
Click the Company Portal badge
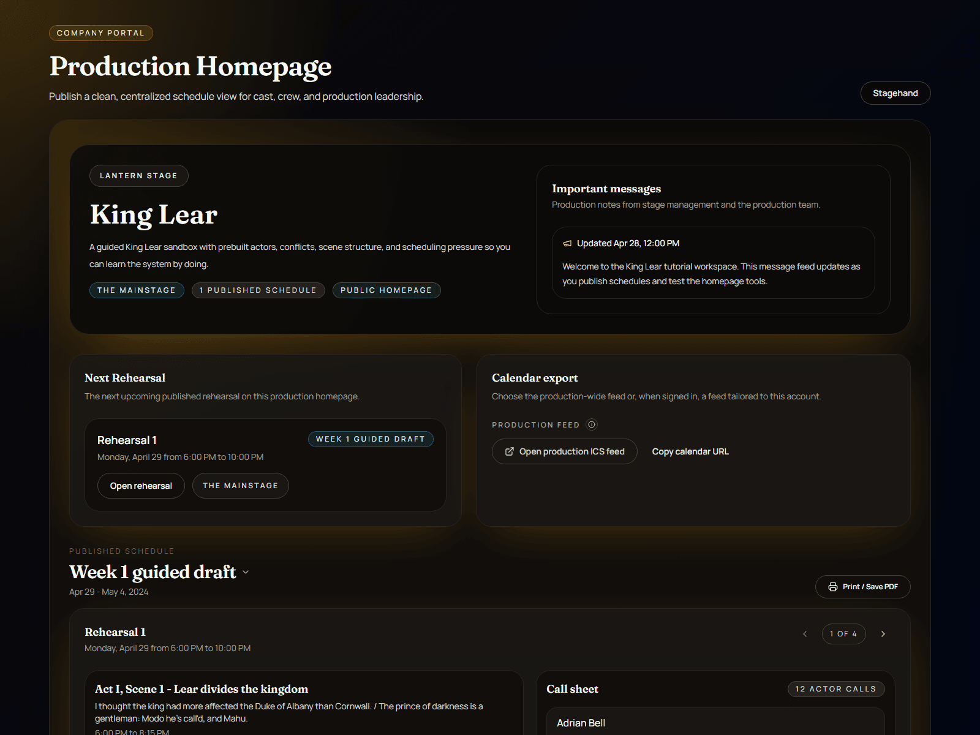click(101, 33)
